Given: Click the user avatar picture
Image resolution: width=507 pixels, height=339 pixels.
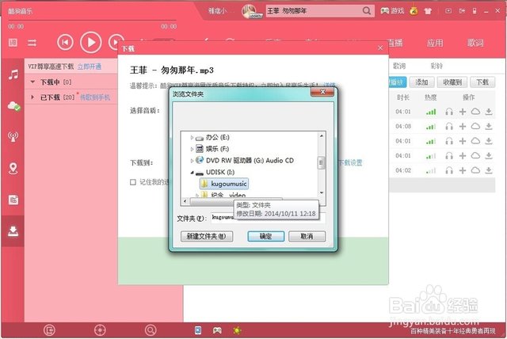Looking at the screenshot, I should click(x=250, y=11).
